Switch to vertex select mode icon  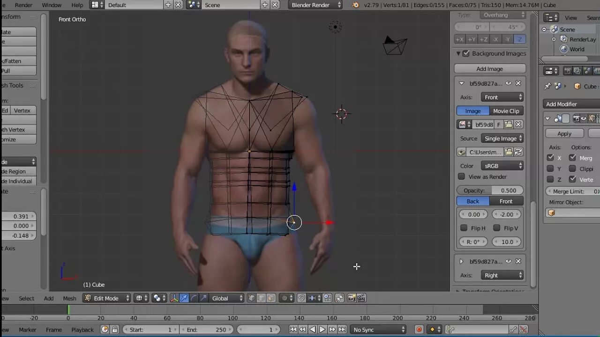252,298
